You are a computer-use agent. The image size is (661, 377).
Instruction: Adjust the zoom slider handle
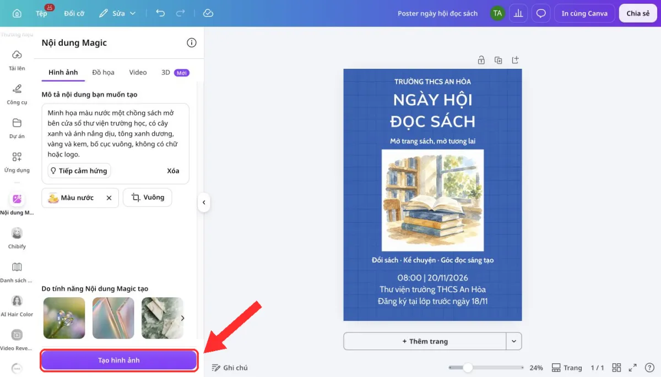click(x=468, y=368)
